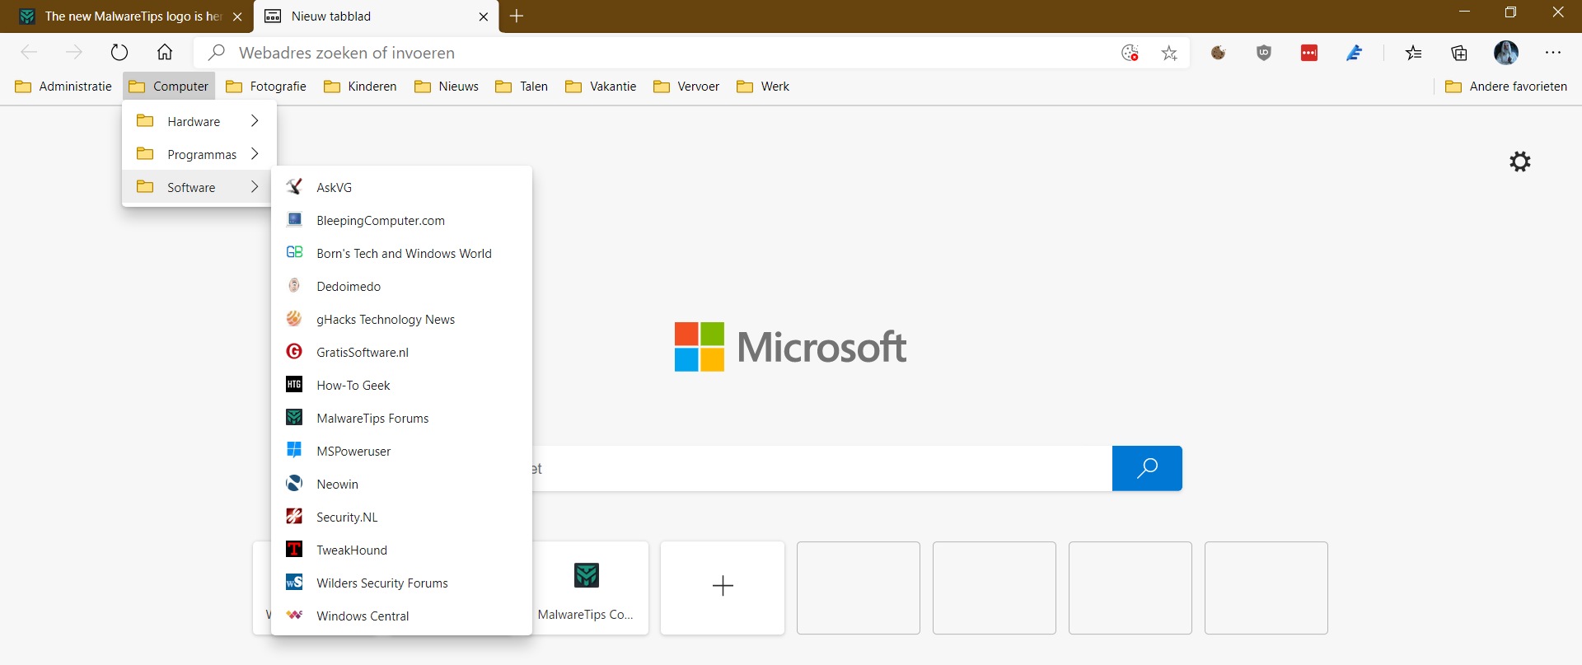Open a new tab with the plus button
Viewport: 1582px width, 665px height.
[517, 16]
